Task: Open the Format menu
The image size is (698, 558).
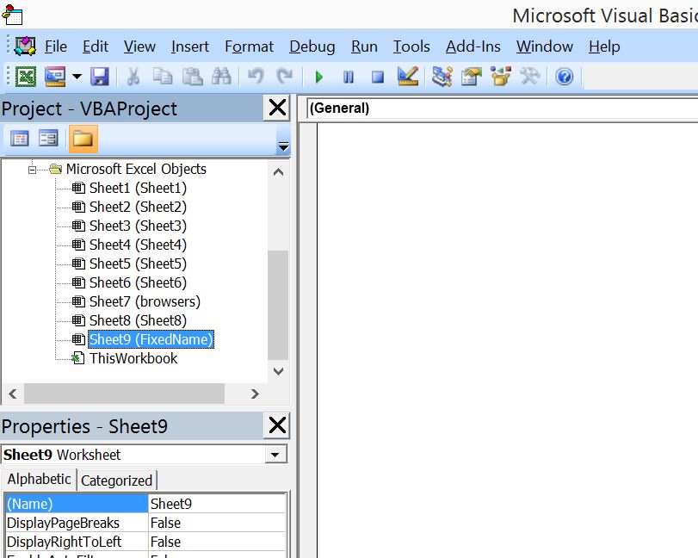Action: coord(250,46)
